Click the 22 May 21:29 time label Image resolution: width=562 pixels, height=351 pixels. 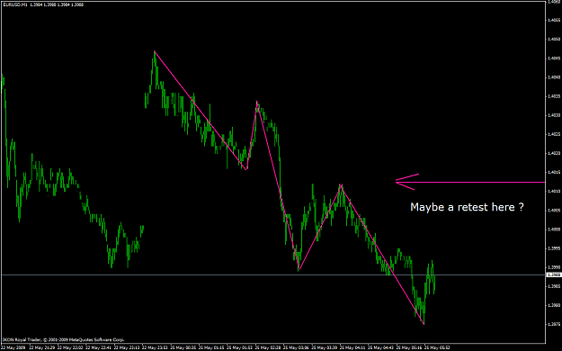click(42, 347)
